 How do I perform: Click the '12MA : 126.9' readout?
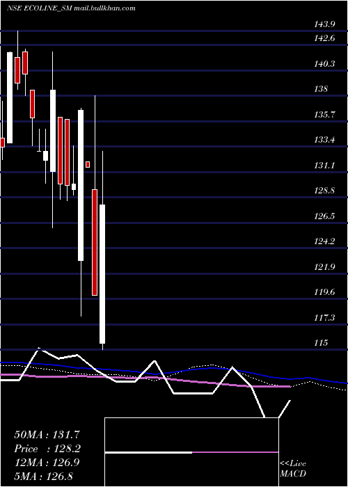click(x=47, y=463)
